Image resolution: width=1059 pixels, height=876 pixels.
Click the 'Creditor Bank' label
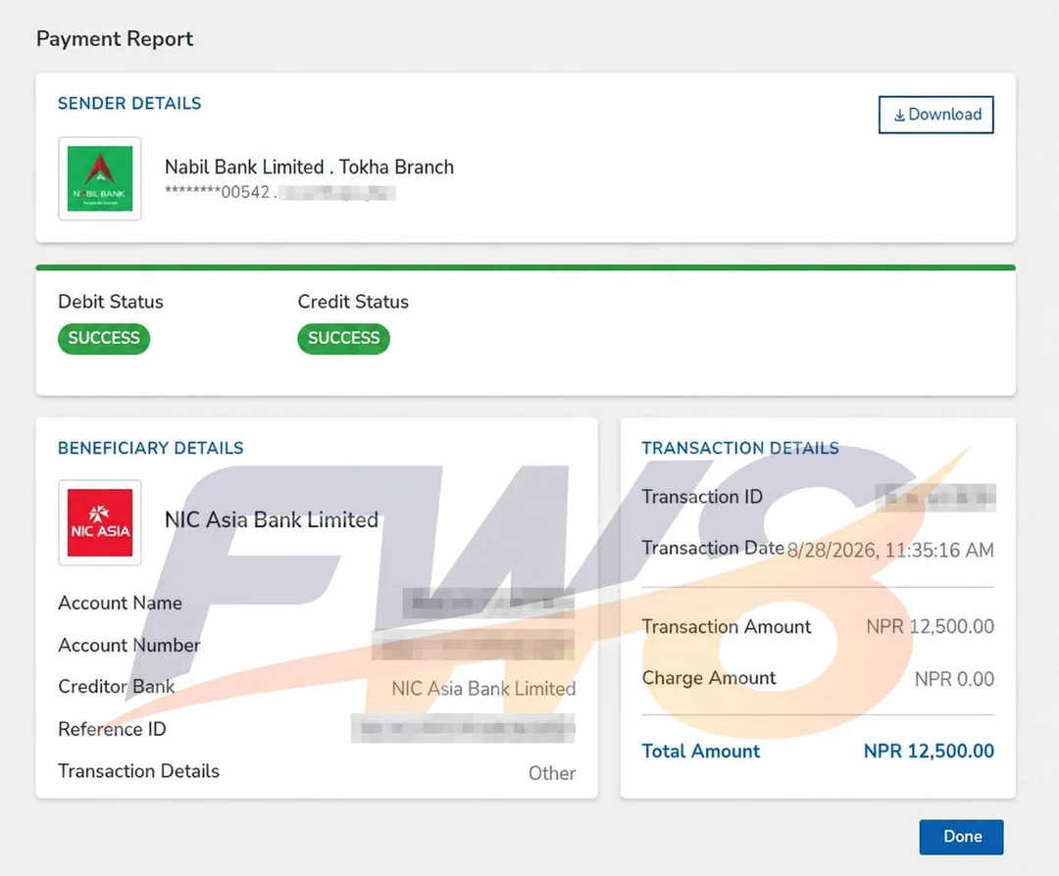coord(116,686)
